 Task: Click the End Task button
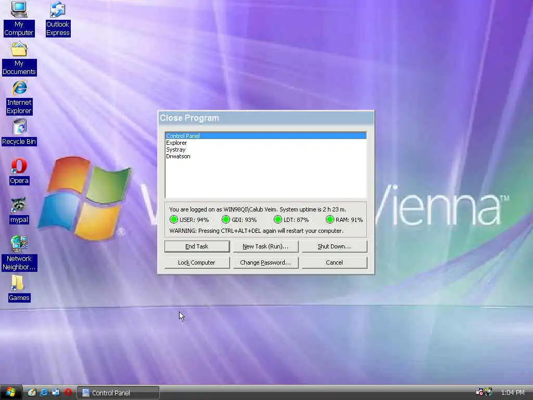point(197,246)
